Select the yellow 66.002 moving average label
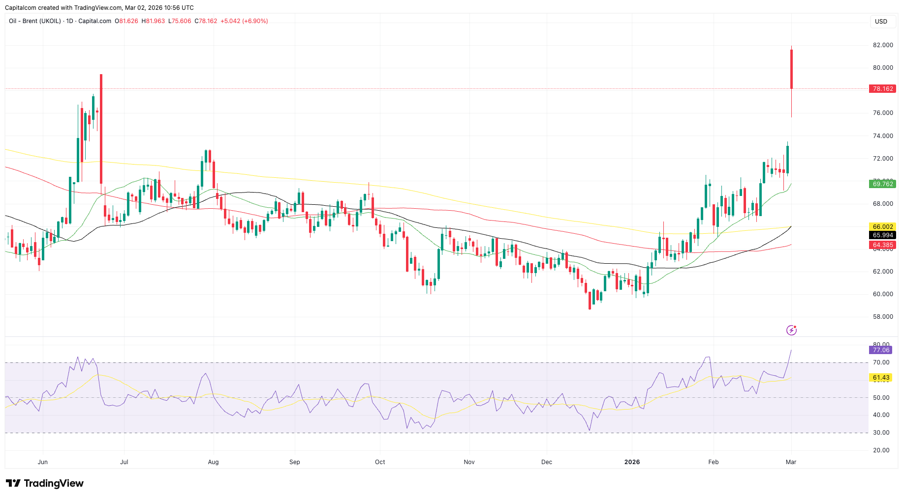Screen dimensions: 903x498 tap(882, 227)
